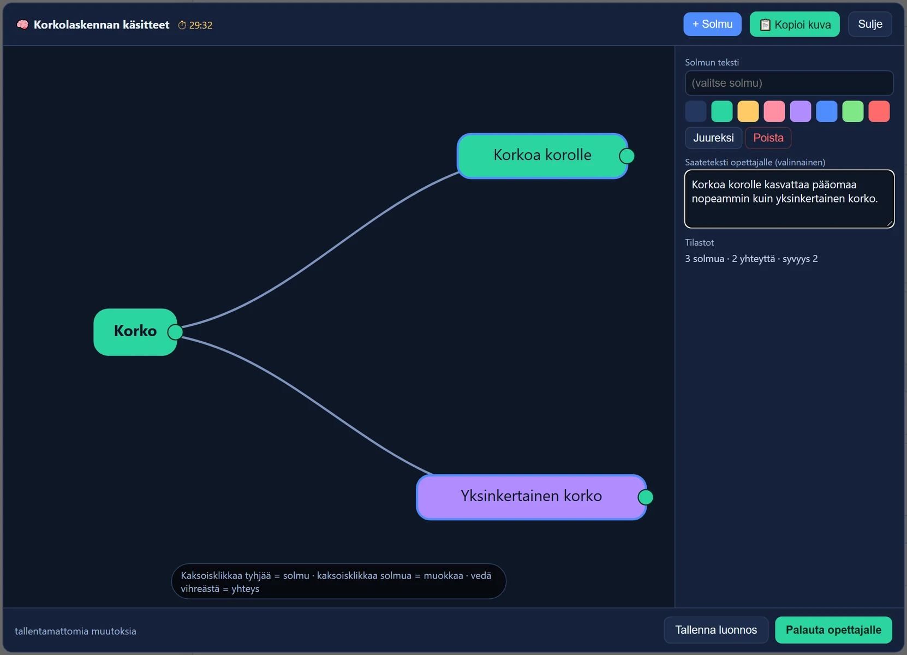Pick the pink color swatch

point(774,111)
